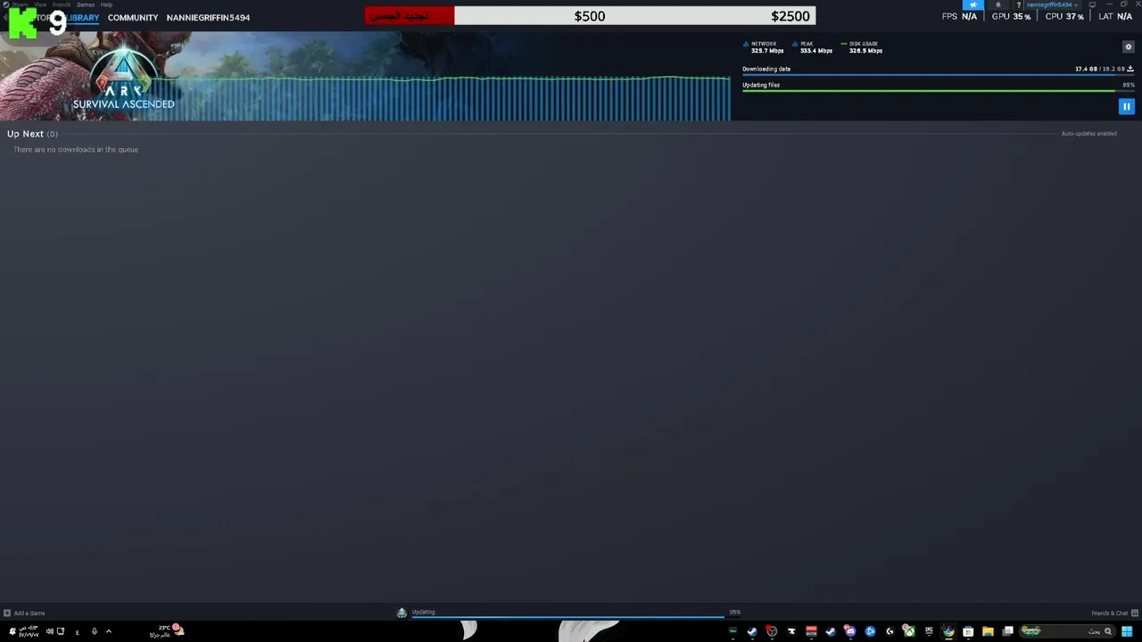The image size is (1142, 642).
Task: Click the Downloading data progress bar
Action: [x=938, y=75]
